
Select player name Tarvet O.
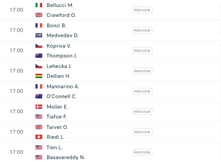pyautogui.click(x=57, y=127)
